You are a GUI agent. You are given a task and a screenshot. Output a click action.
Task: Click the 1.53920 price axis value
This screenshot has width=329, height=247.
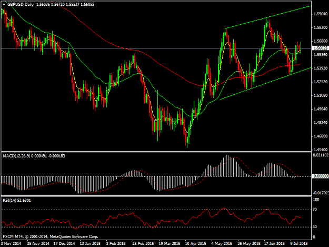pyautogui.click(x=321, y=68)
